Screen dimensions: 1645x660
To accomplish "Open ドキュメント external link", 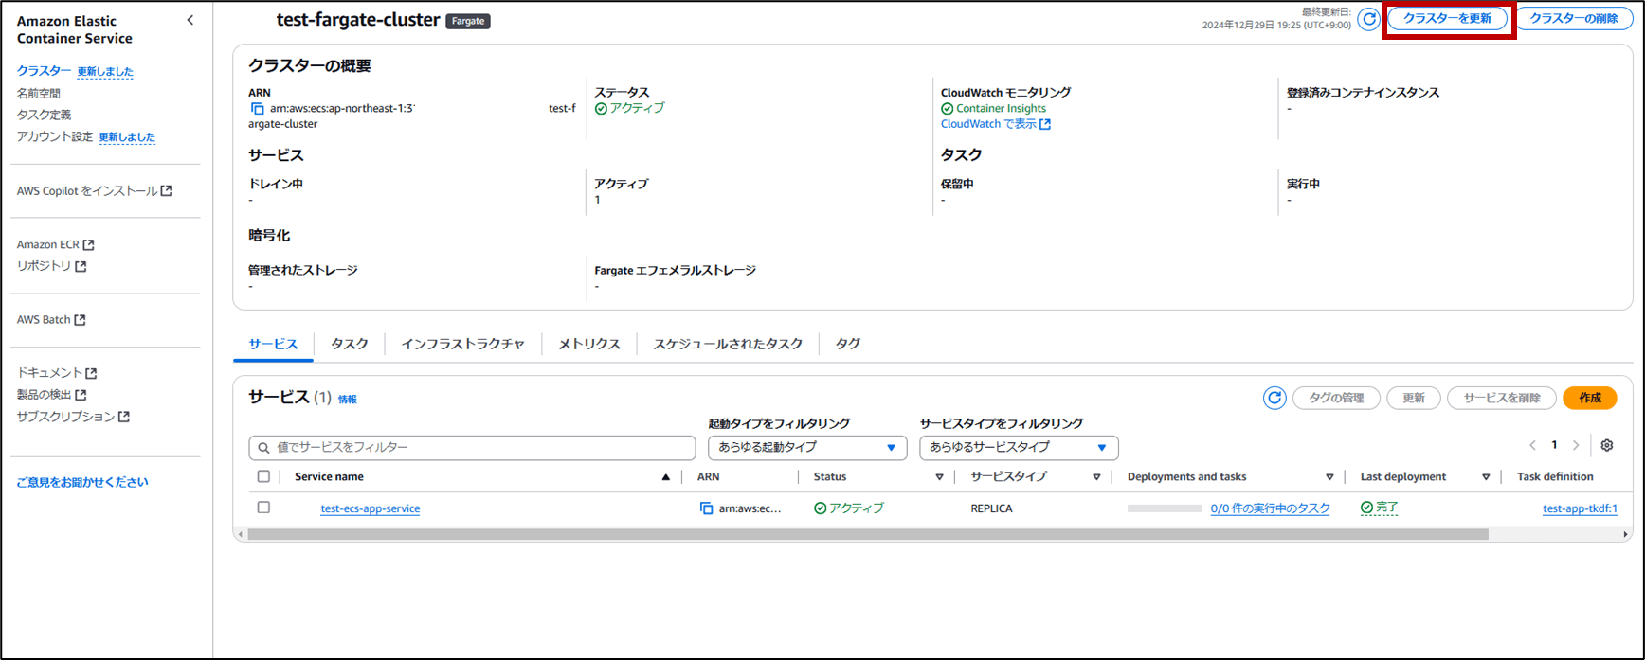I will [57, 373].
